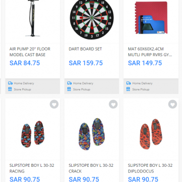Click Home Delivery truck icon under Dart Board
This screenshot has width=182, height=182.
(x=69, y=83)
